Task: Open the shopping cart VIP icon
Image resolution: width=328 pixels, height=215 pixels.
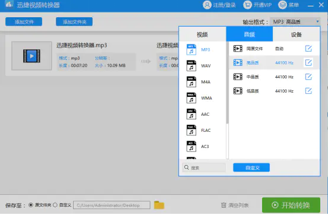Action: coord(247,5)
